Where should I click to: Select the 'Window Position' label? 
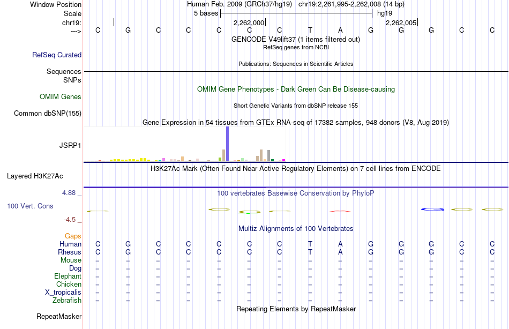(56, 4)
